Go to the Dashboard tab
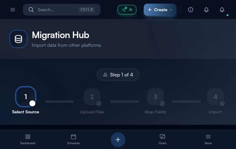Image resolution: width=236 pixels, height=149 pixels. click(x=28, y=139)
